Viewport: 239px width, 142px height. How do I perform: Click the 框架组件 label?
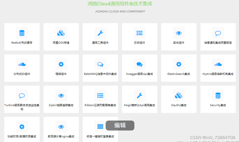pyautogui.click(x=61, y=74)
